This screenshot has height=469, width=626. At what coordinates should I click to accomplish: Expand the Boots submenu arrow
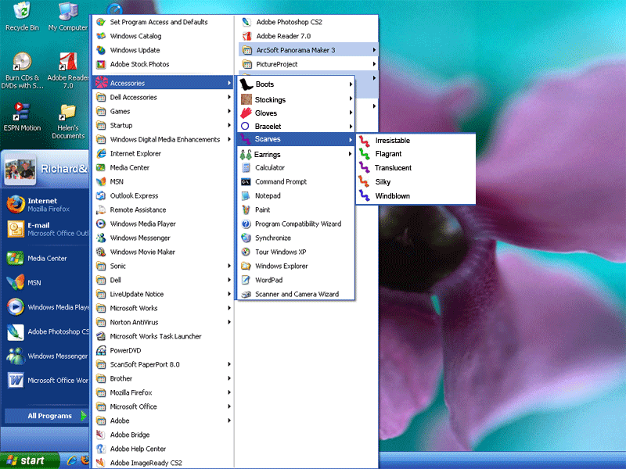coord(351,84)
